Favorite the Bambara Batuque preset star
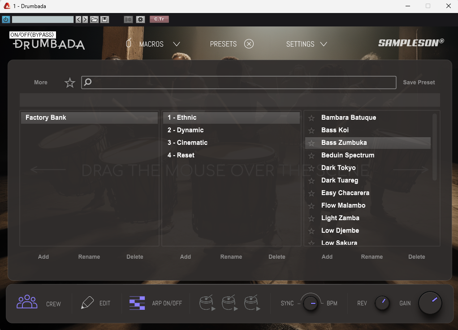Screen dimensions: 458x330 pos(311,118)
